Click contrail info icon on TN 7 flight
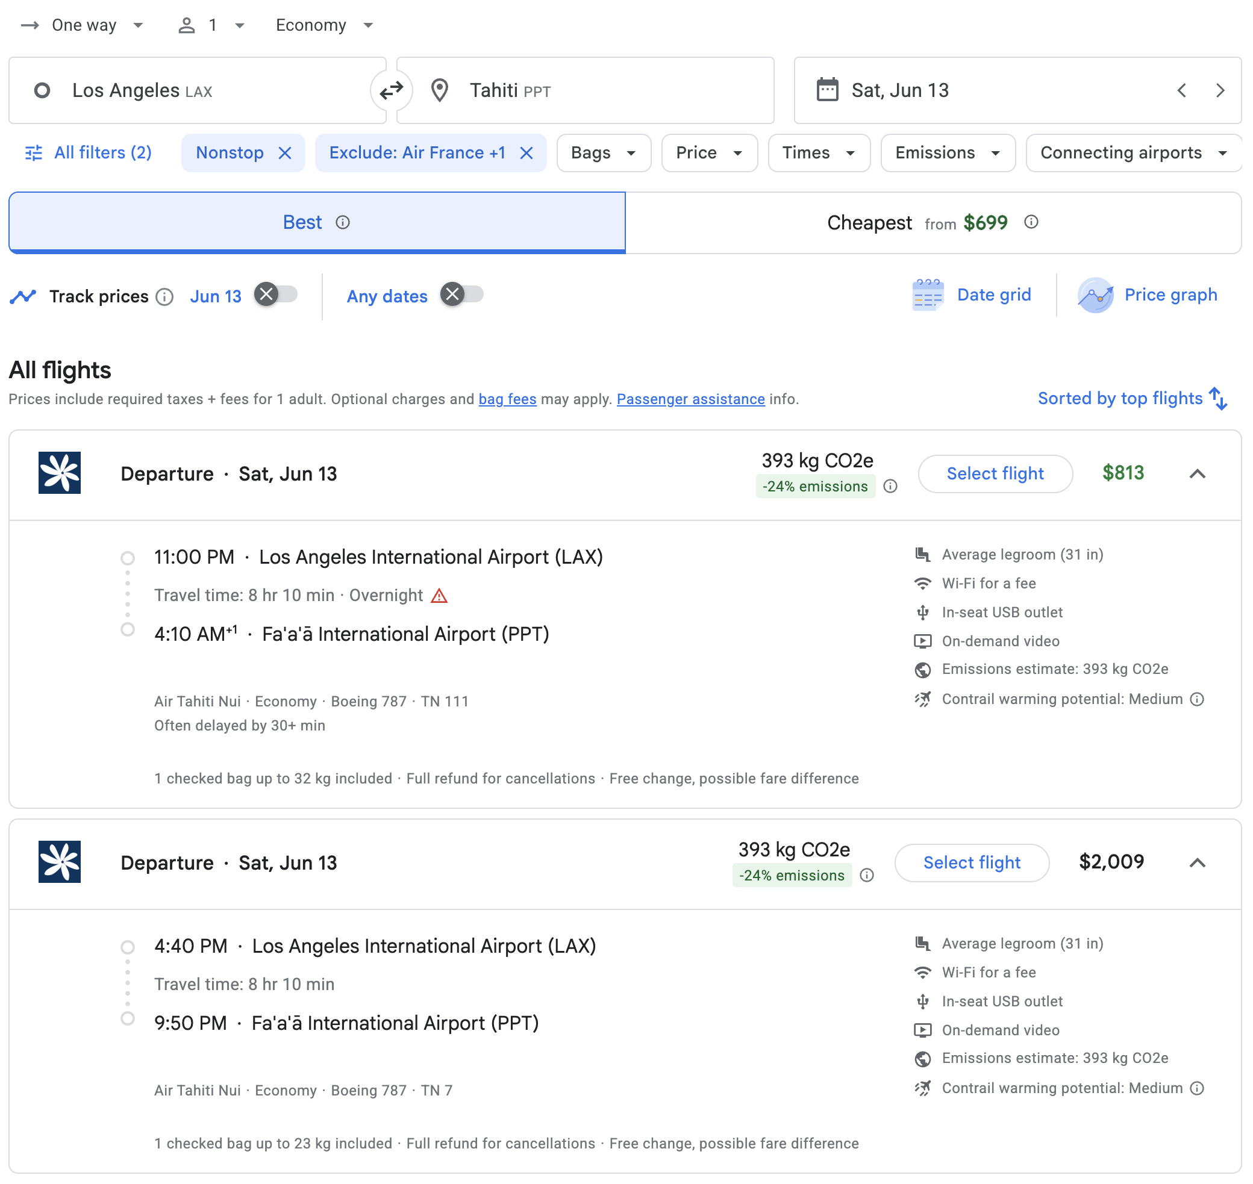 (x=1197, y=1088)
